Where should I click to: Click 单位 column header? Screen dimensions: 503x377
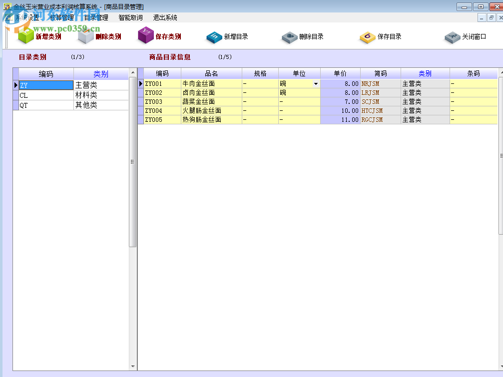[299, 73]
